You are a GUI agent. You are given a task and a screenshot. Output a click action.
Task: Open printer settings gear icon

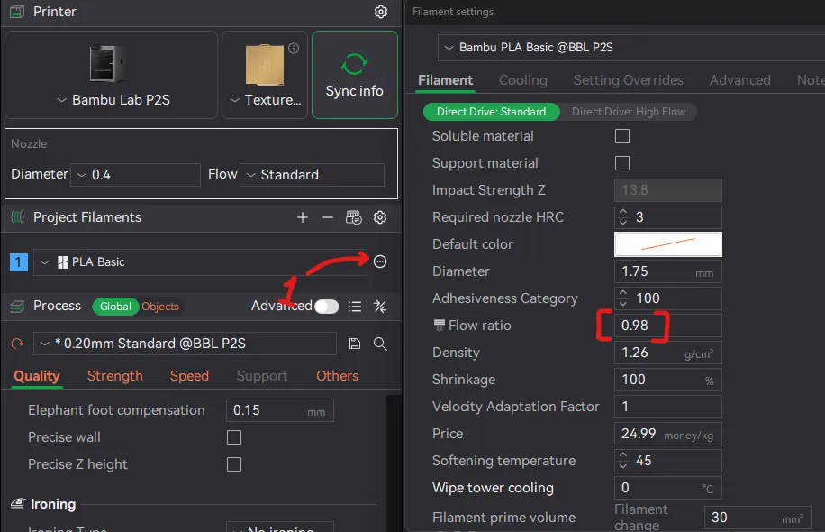click(x=380, y=12)
